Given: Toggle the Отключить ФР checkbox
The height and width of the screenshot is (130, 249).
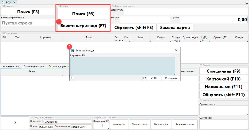Looking at the screenshot, I should (101, 126).
